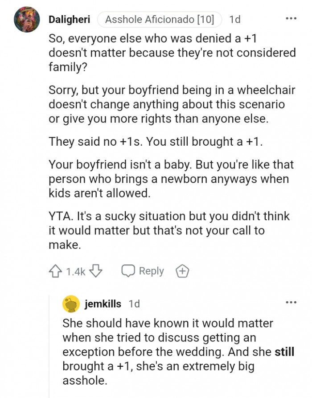The image size is (312, 398).
Task: Open Daligheri's username profile link
Action: [x=70, y=19]
